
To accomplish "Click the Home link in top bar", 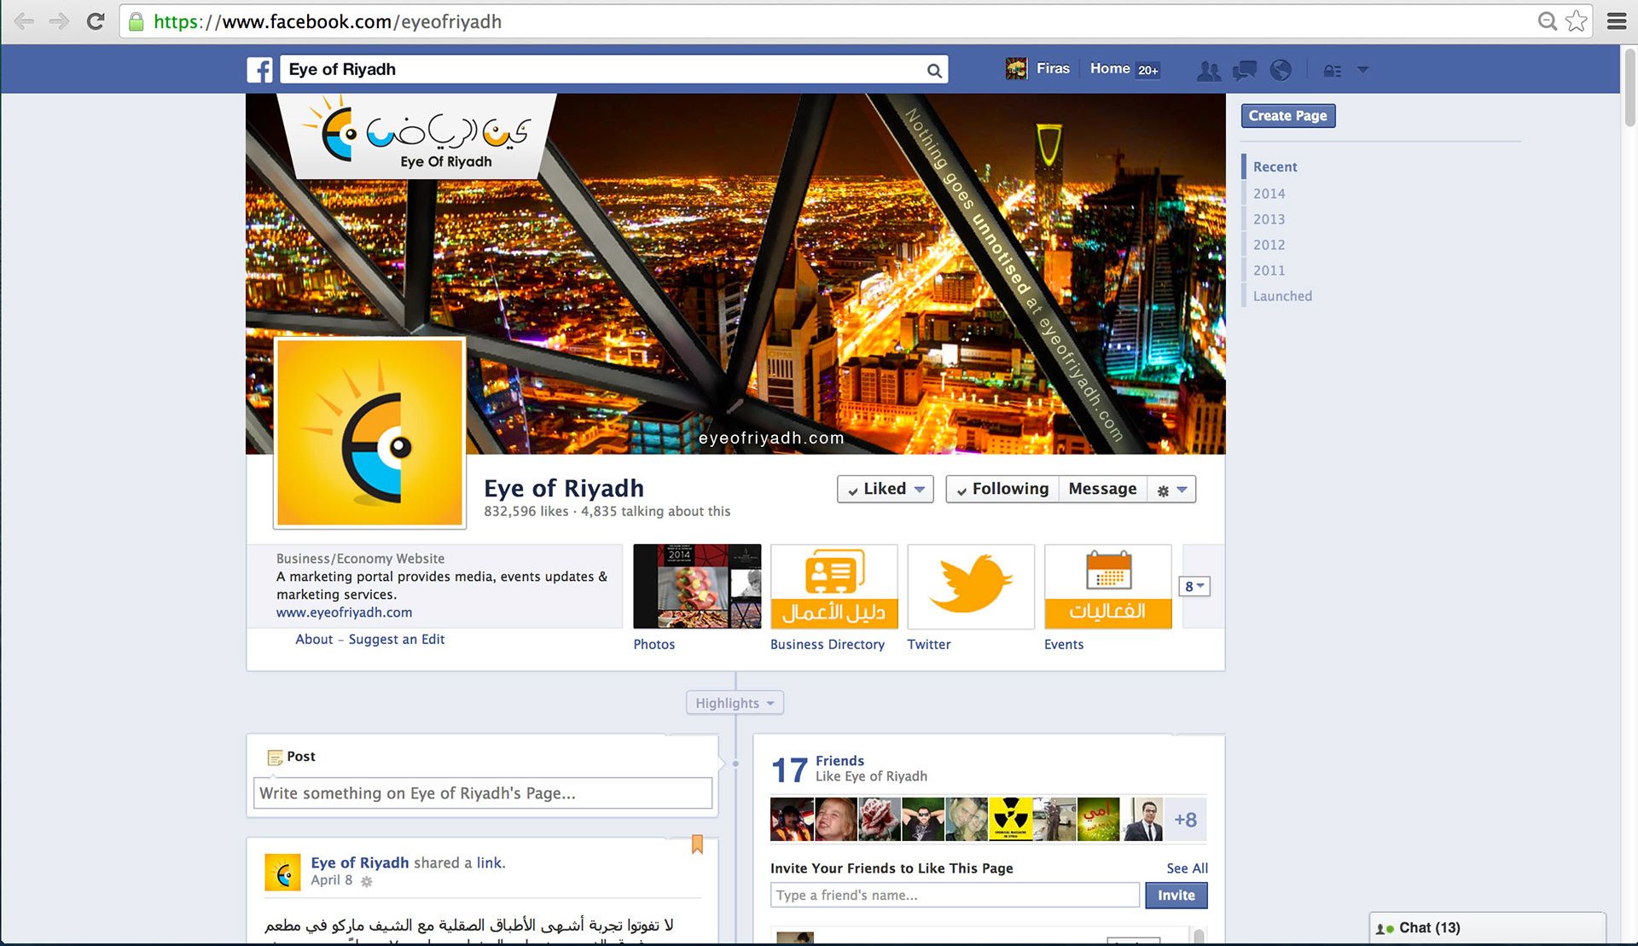I will pos(1110,68).
